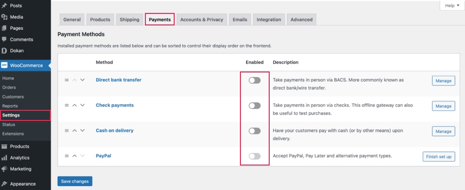Open the PayPal method link
Viewport: 465px width, 190px height.
(104, 155)
